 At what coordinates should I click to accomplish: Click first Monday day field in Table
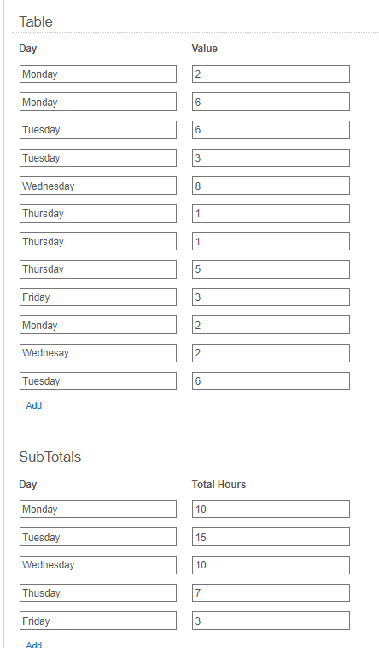(98, 74)
